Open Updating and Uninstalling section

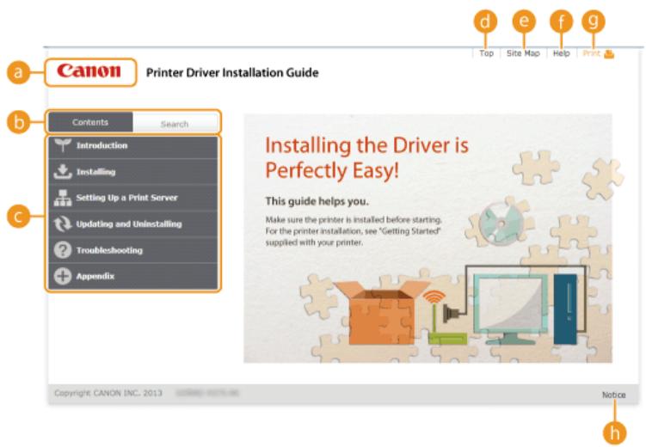point(132,223)
